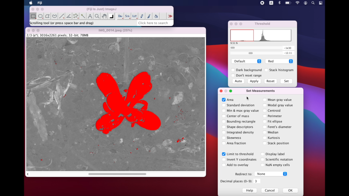This screenshot has width=349, height=196.
Task: Open the Red threshold color dropdown
Action: 279,61
